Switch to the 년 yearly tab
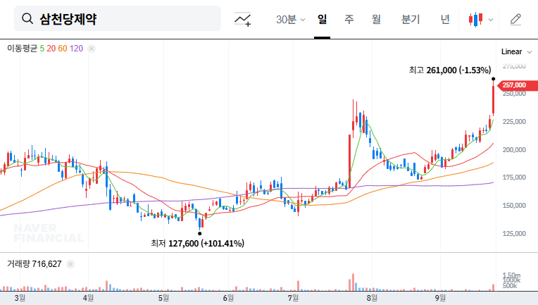Image resolution: width=538 pixels, height=305 pixels. click(x=445, y=19)
